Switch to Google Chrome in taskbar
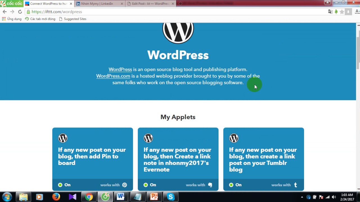 [89, 197]
